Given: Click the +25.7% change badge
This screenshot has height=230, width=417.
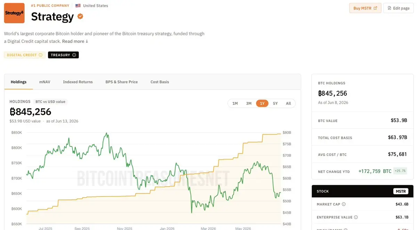Looking at the screenshot, I should pos(400,171).
